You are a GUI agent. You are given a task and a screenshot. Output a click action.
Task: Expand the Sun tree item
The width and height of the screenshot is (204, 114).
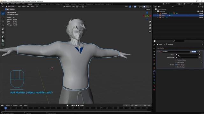pos(158,18)
